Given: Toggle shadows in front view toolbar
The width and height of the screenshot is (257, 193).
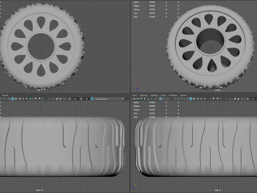Looking at the screenshot, I should 31,99.
